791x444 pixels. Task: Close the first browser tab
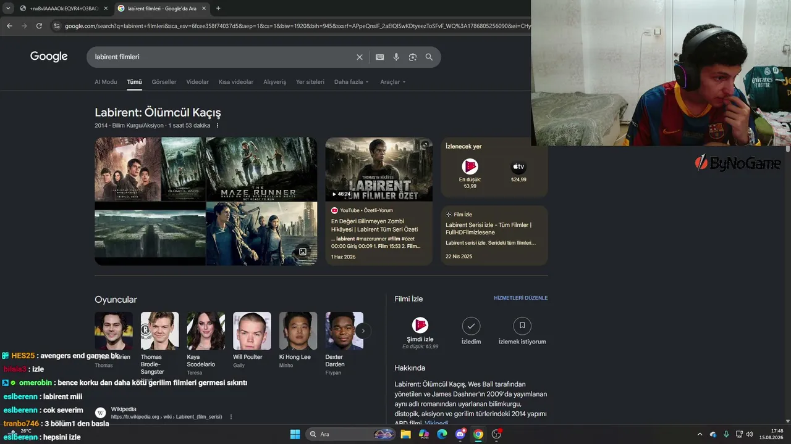106,8
